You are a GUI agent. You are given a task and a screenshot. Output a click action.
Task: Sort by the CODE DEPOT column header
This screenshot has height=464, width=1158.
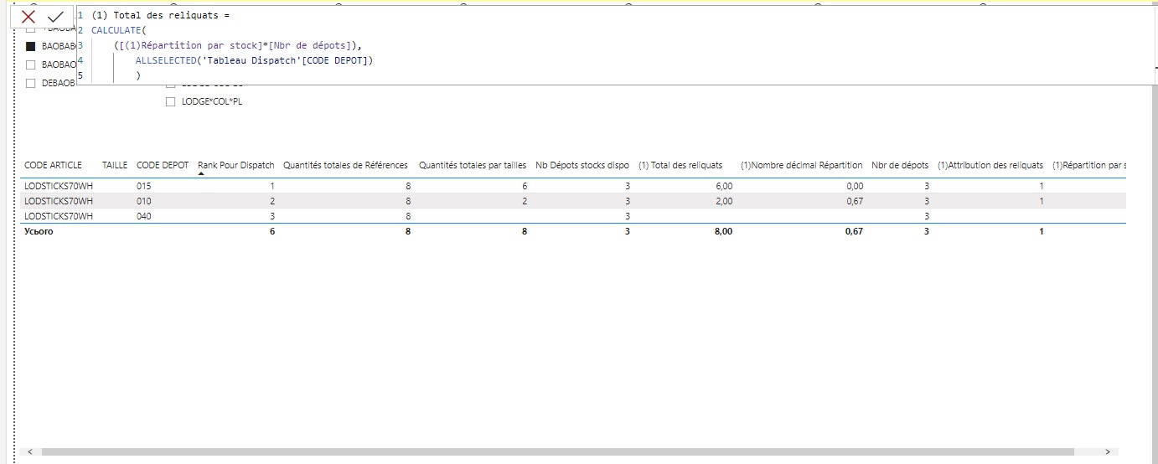pyautogui.click(x=163, y=165)
